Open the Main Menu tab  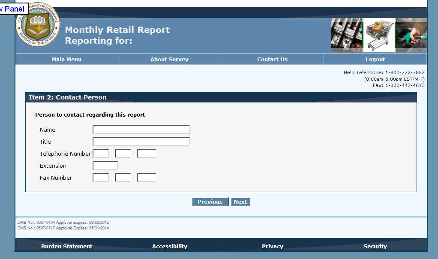pos(66,59)
